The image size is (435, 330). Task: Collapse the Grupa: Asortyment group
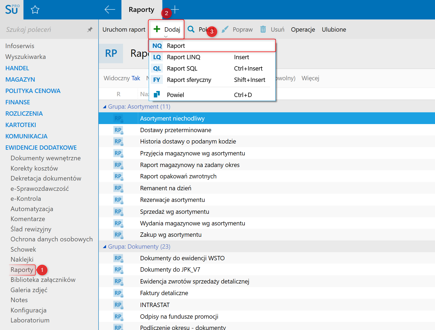coord(105,107)
